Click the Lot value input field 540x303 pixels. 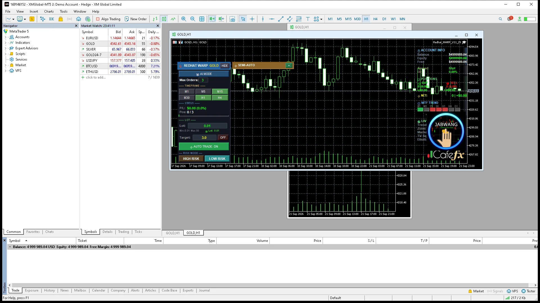(207, 126)
